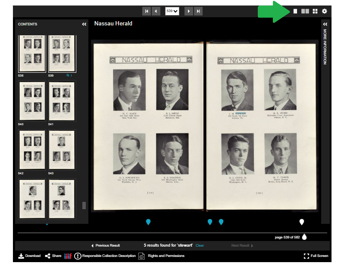This screenshot has width=344, height=266.
Task: Switch to two-page view
Action: point(305,11)
